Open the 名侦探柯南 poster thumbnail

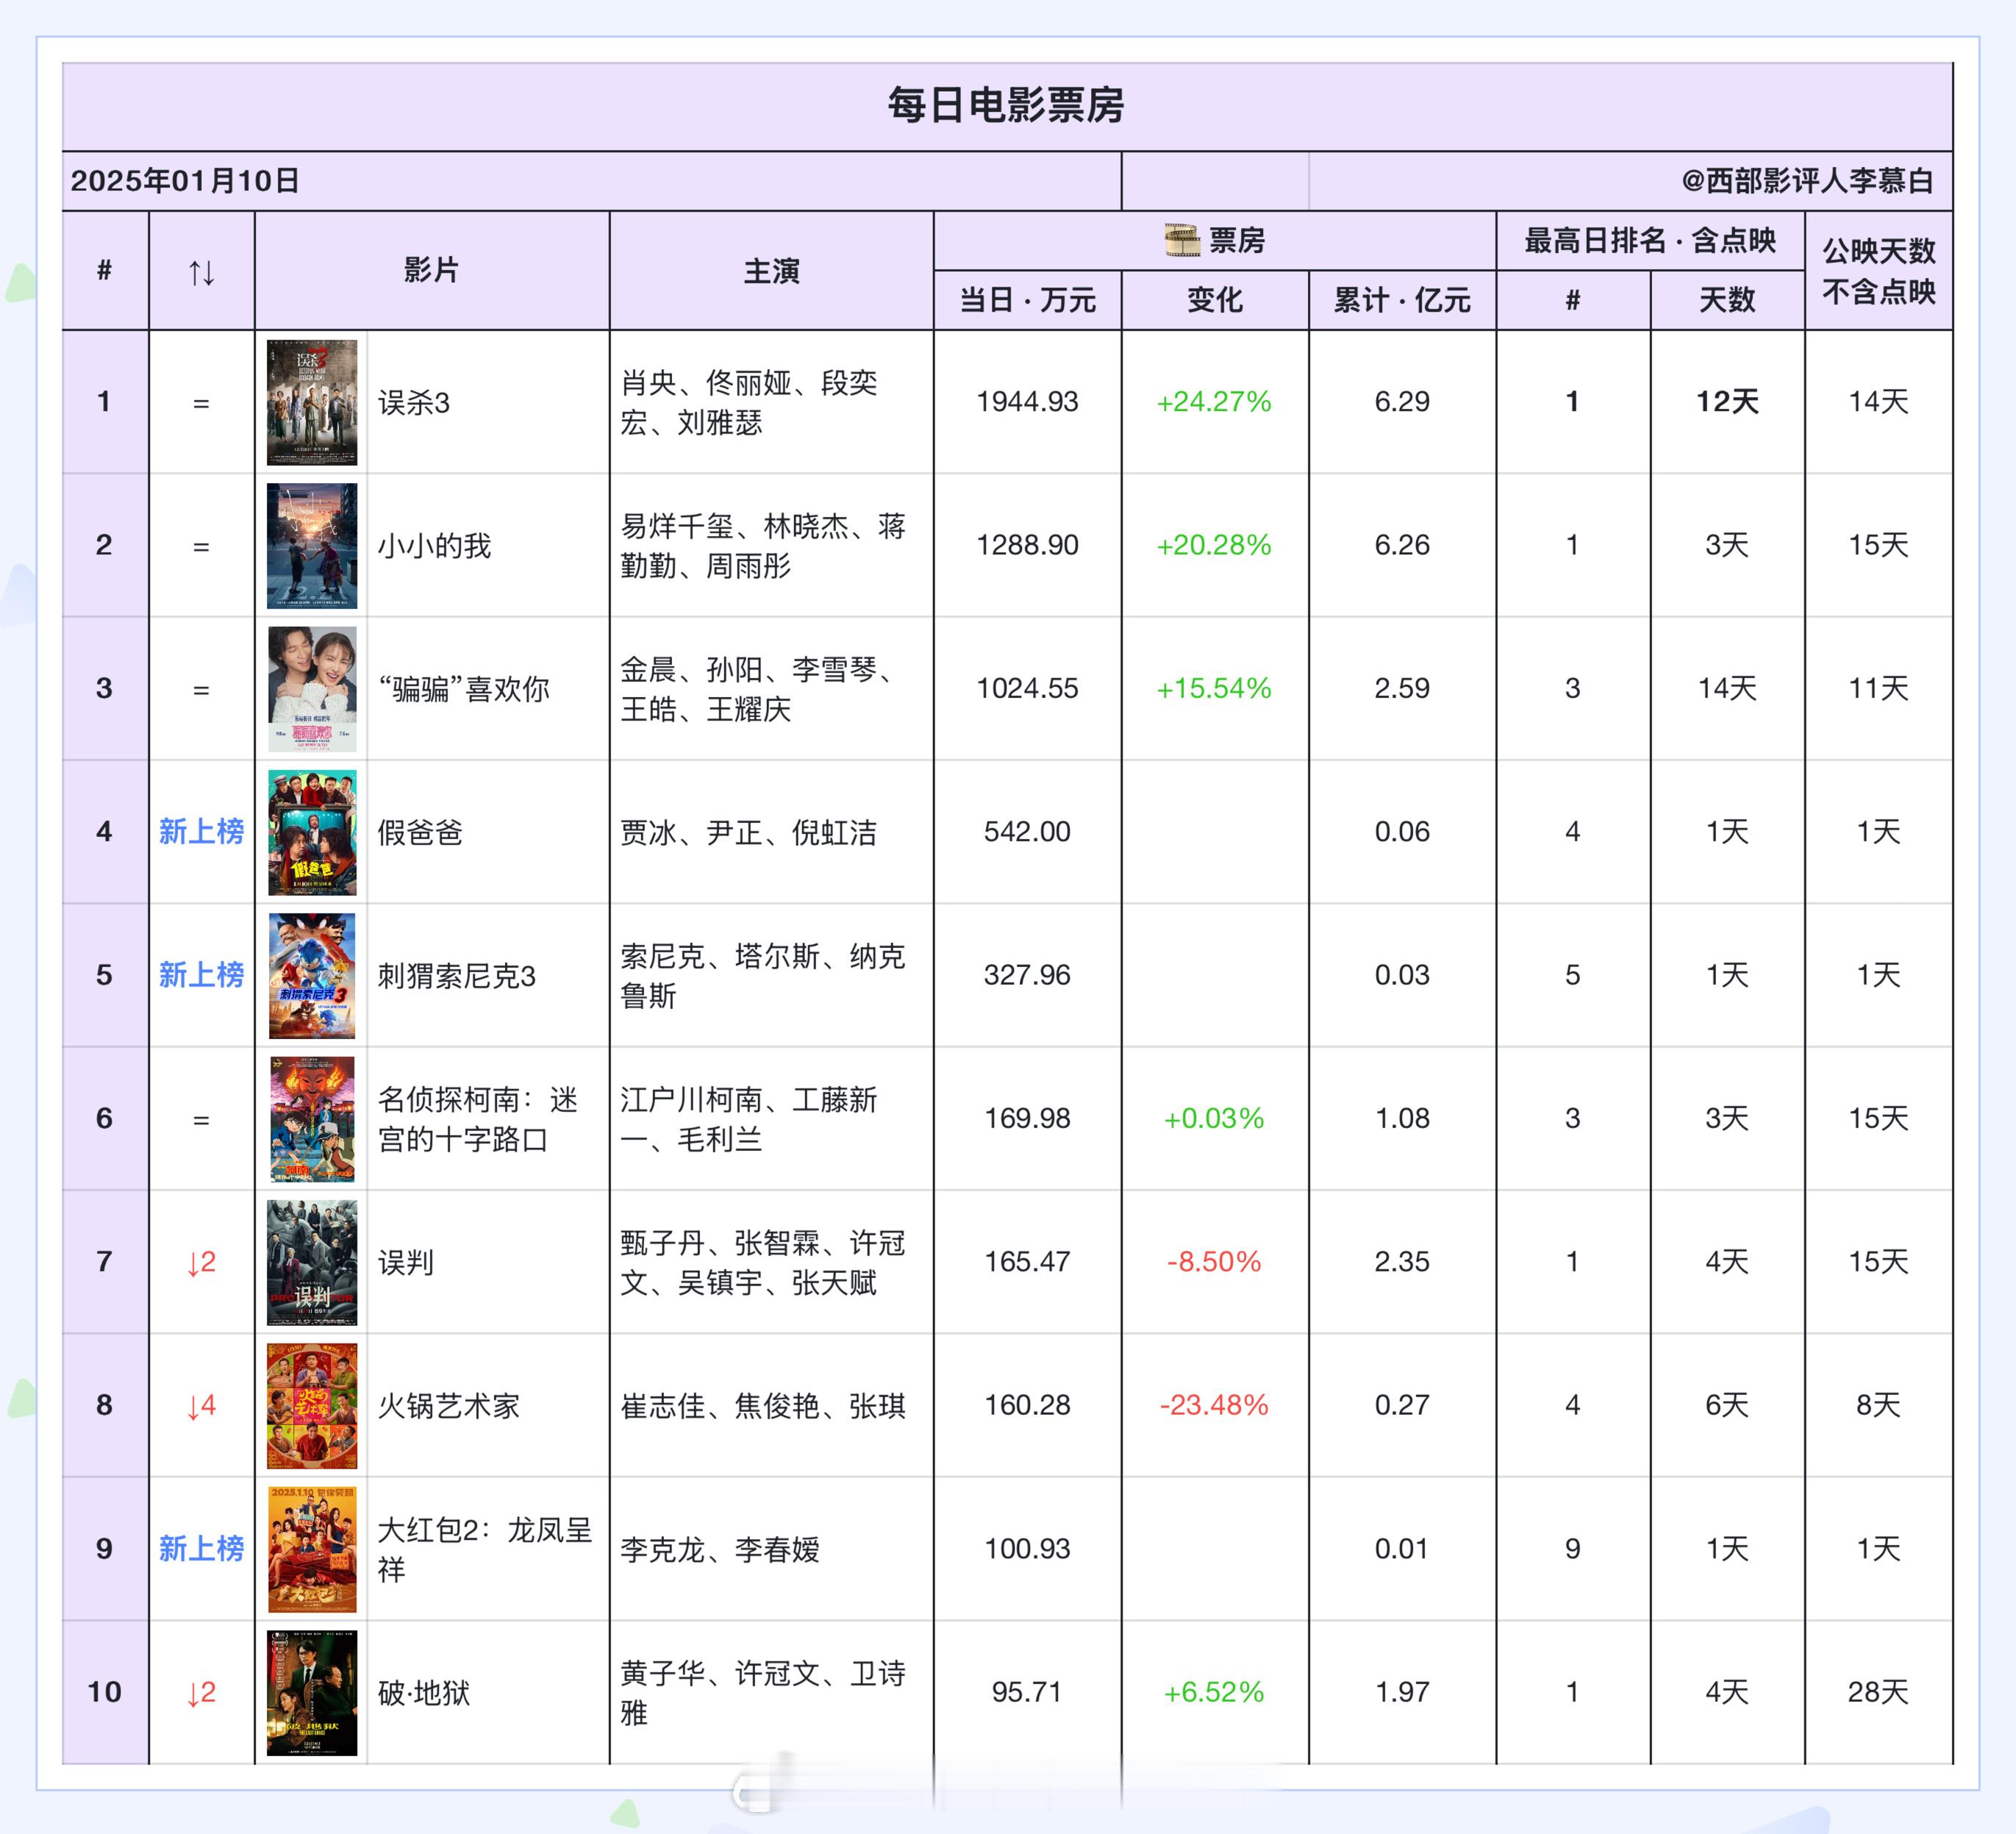(312, 1119)
